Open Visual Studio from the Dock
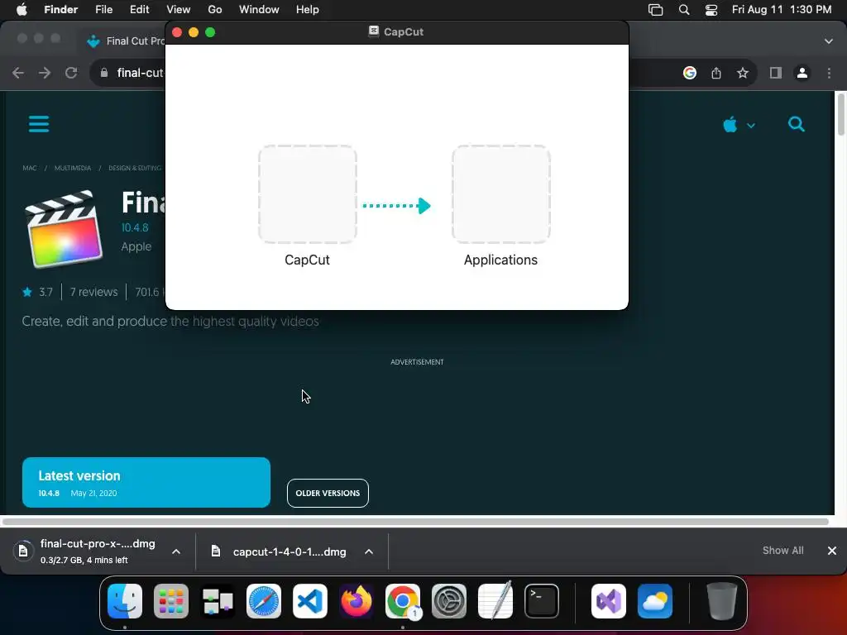Viewport: 847px width, 635px height. click(x=609, y=601)
